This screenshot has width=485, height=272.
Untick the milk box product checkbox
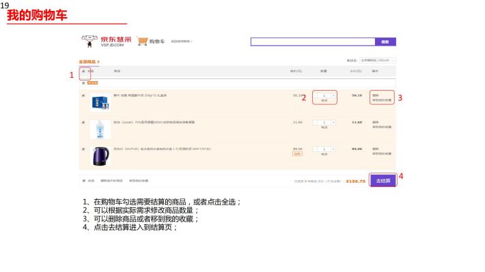pos(83,95)
